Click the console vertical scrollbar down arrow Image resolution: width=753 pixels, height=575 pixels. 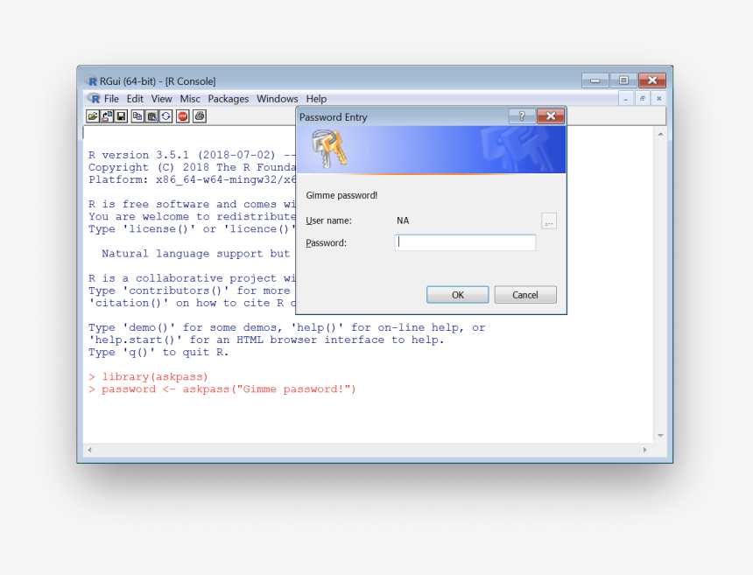(660, 435)
